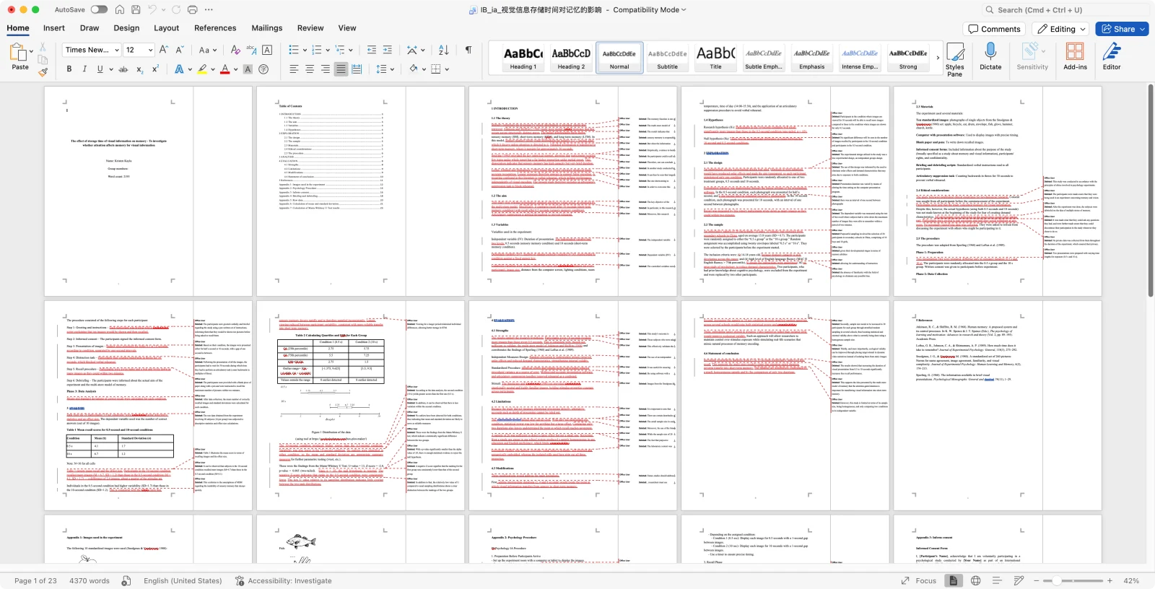Decrease paragraph indent
Image resolution: width=1155 pixels, height=589 pixels.
click(372, 50)
